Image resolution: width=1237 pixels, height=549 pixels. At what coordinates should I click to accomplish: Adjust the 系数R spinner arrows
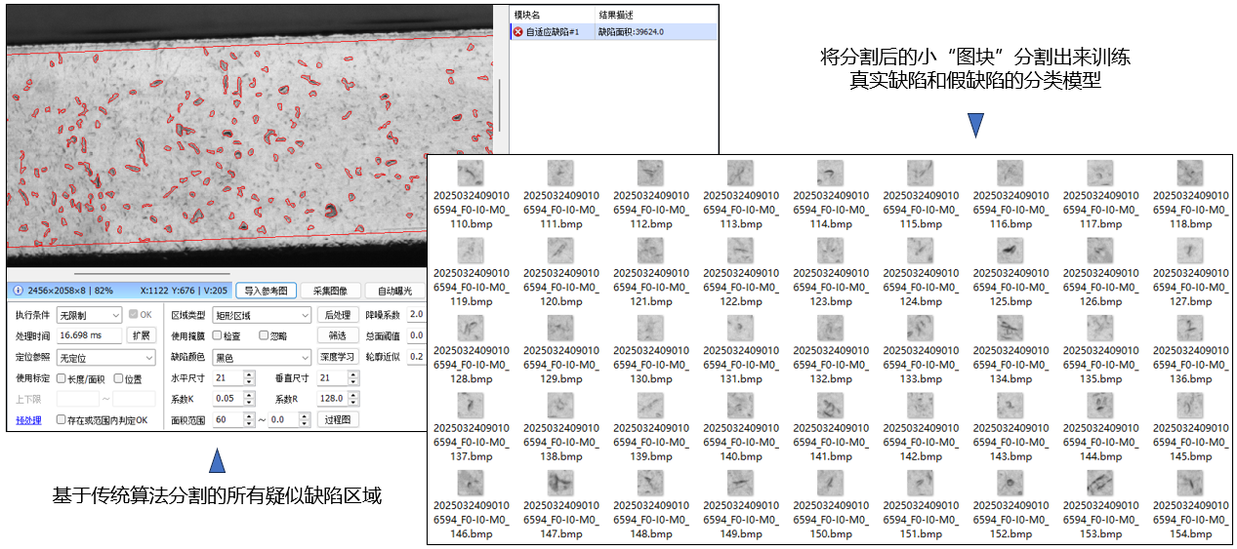(352, 399)
